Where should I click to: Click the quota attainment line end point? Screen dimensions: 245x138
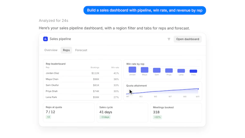[198, 89]
